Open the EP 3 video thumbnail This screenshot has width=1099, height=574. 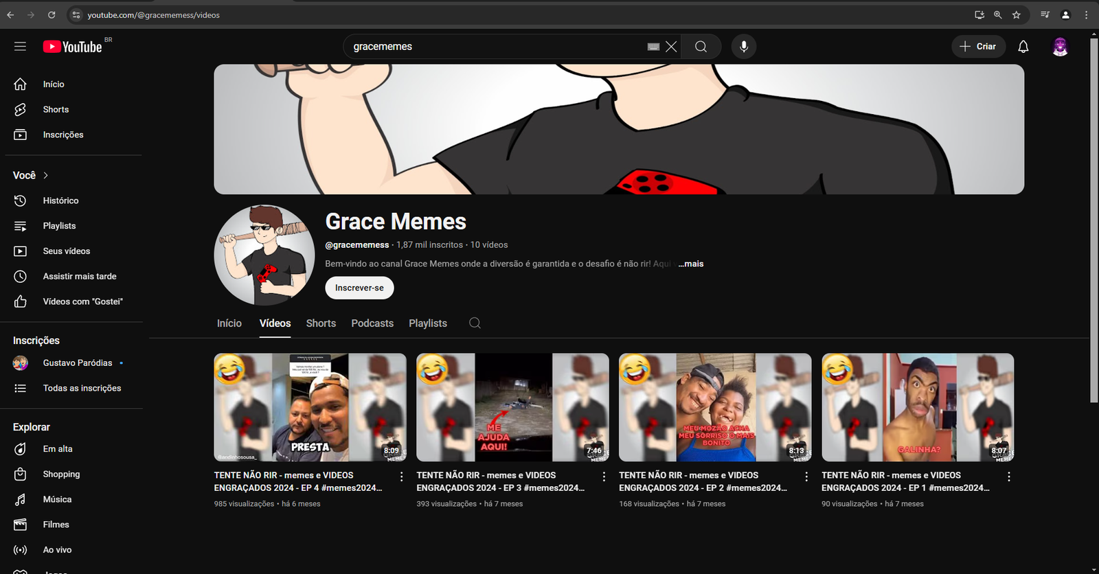click(x=512, y=407)
